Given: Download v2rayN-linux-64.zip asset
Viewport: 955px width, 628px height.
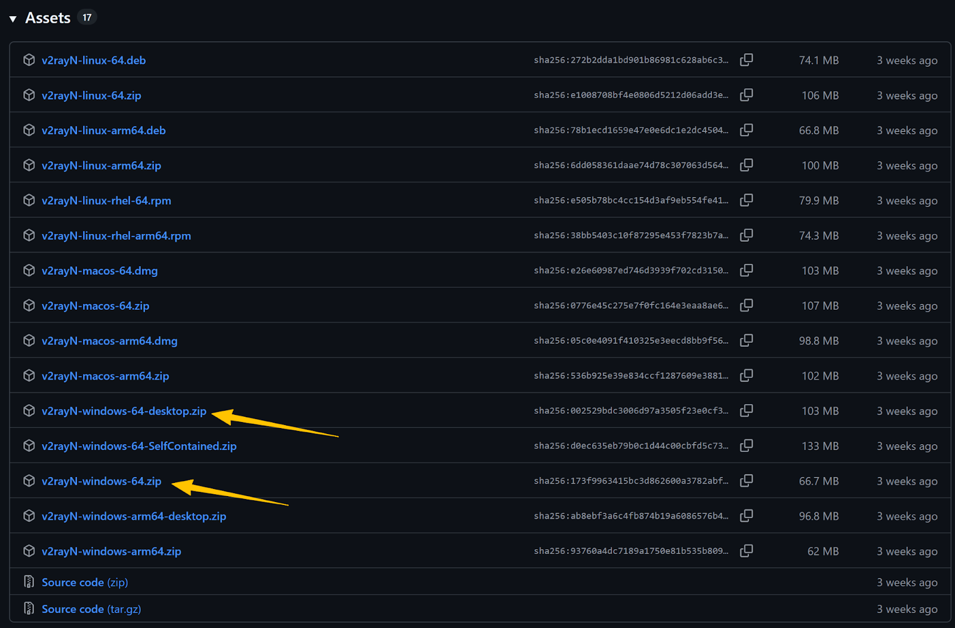Looking at the screenshot, I should pyautogui.click(x=91, y=96).
